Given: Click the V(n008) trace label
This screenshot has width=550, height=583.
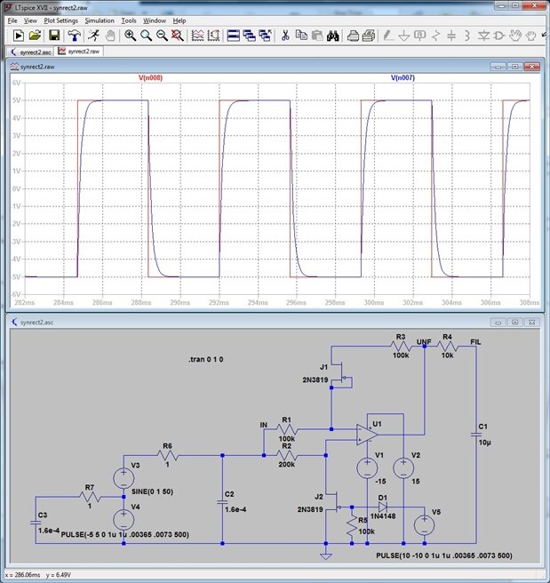Looking at the screenshot, I should pyautogui.click(x=150, y=78).
